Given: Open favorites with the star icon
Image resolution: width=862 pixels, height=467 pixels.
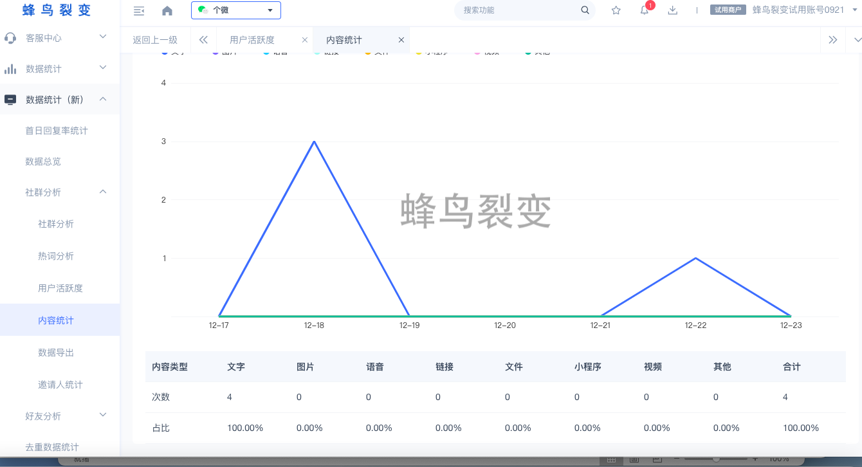Looking at the screenshot, I should point(616,10).
